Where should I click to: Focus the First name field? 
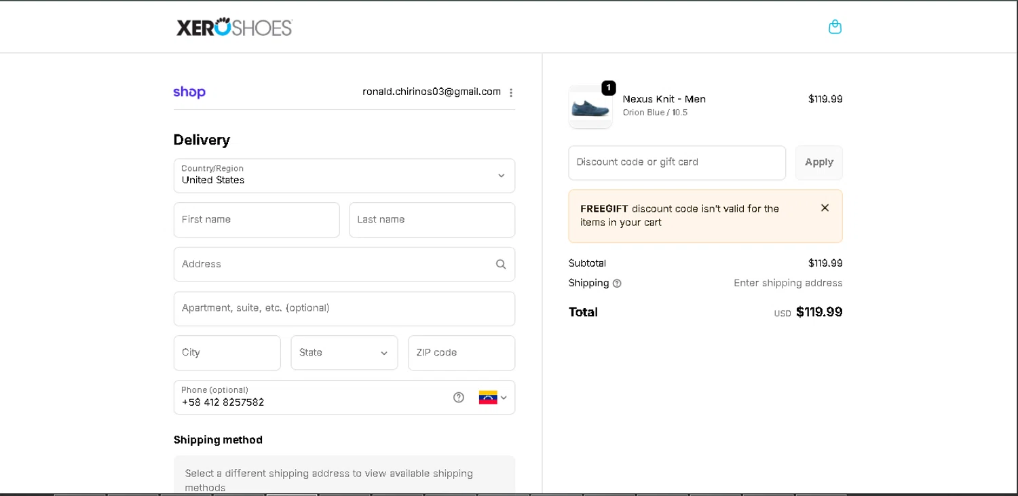coord(257,220)
